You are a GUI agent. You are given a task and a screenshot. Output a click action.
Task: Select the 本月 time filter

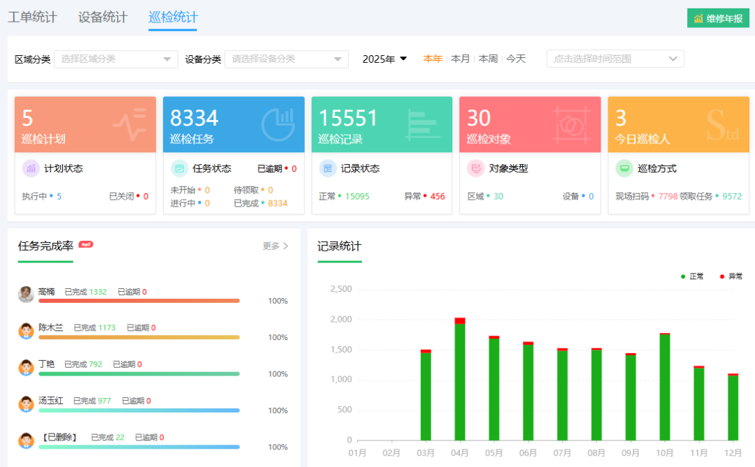pos(460,59)
